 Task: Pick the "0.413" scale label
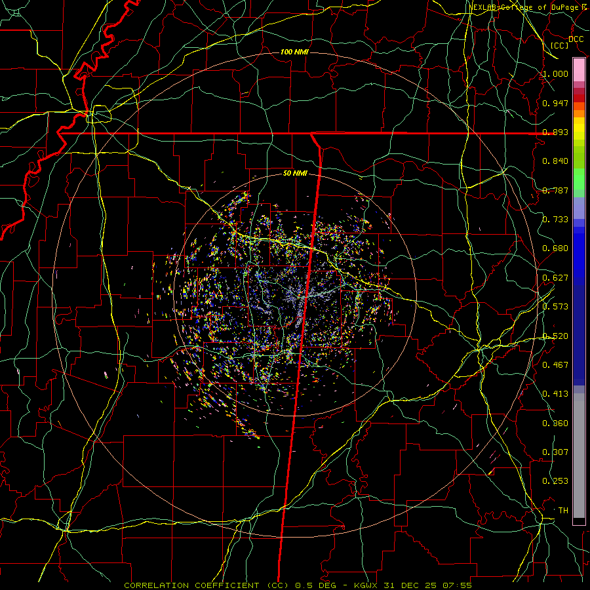coord(555,394)
